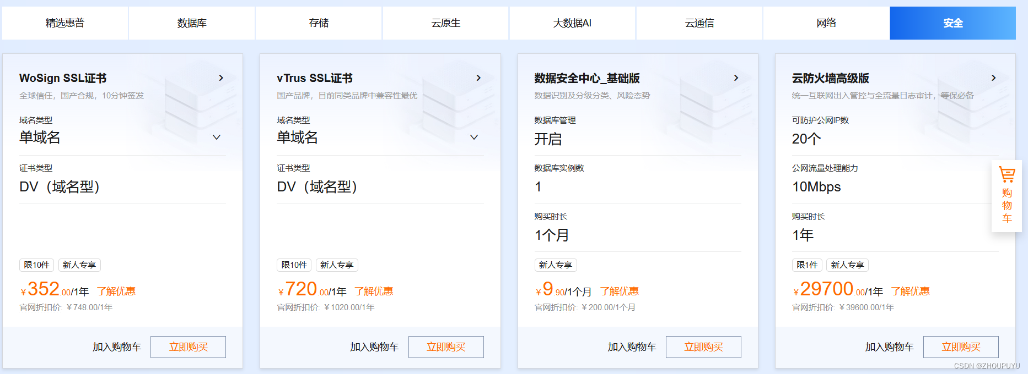Image resolution: width=1028 pixels, height=374 pixels.
Task: Buy WoSign SSL证书 with 立即购买
Action: [x=188, y=347]
